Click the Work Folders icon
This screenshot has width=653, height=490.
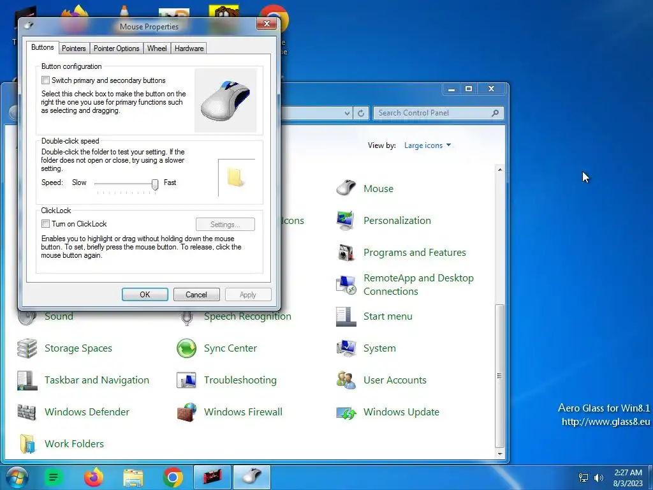[27, 444]
